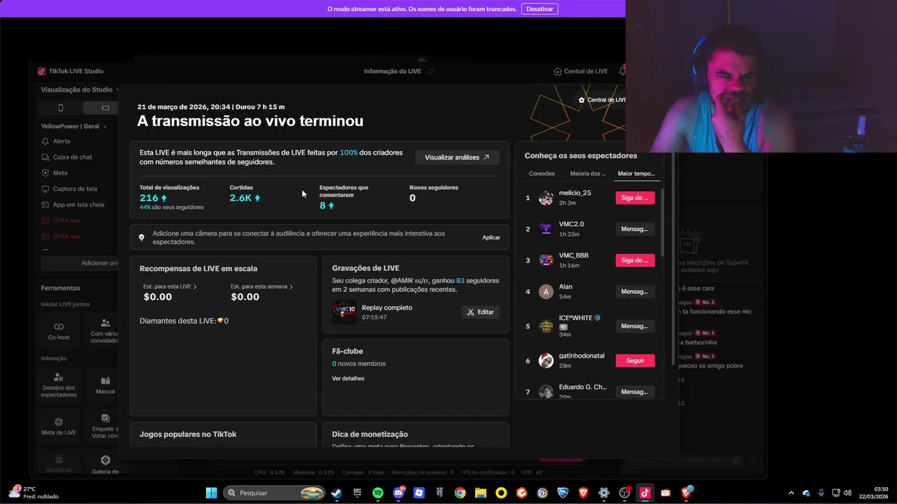Open Desejos dos espectadores tool
The image size is (897, 504).
[59, 385]
